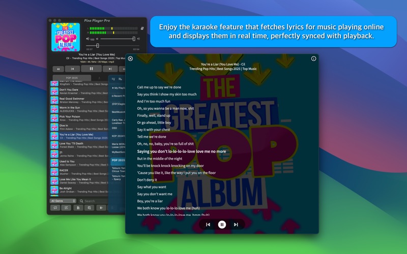The image size is (407, 254).
Task: Select the POP 2025 tab
Action: [72, 78]
